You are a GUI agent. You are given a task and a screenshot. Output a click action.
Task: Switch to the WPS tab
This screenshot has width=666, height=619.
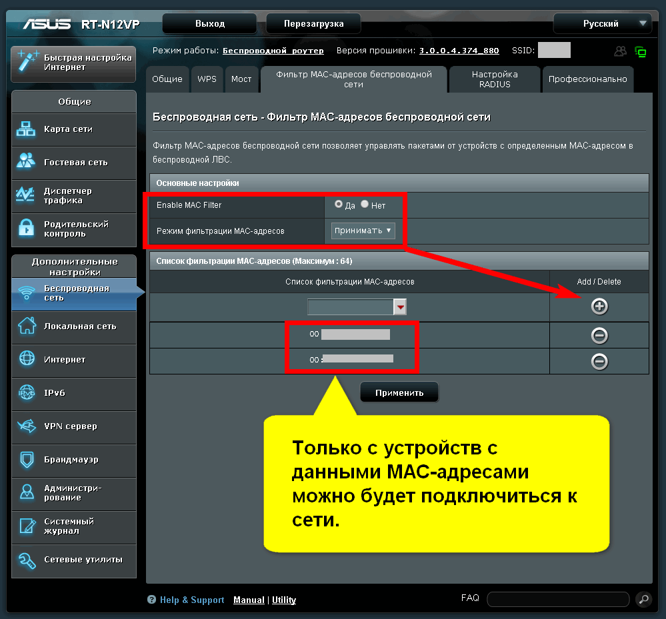click(207, 79)
